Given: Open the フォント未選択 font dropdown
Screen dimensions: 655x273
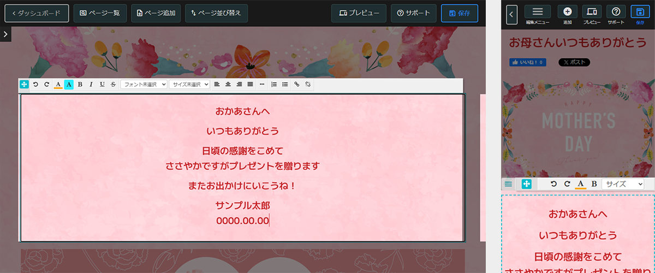Looking at the screenshot, I should [144, 85].
